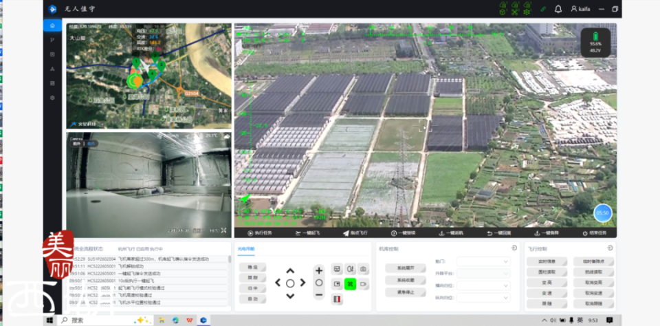
Task: Click the battery 93.6% status widget
Action: [x=595, y=42]
